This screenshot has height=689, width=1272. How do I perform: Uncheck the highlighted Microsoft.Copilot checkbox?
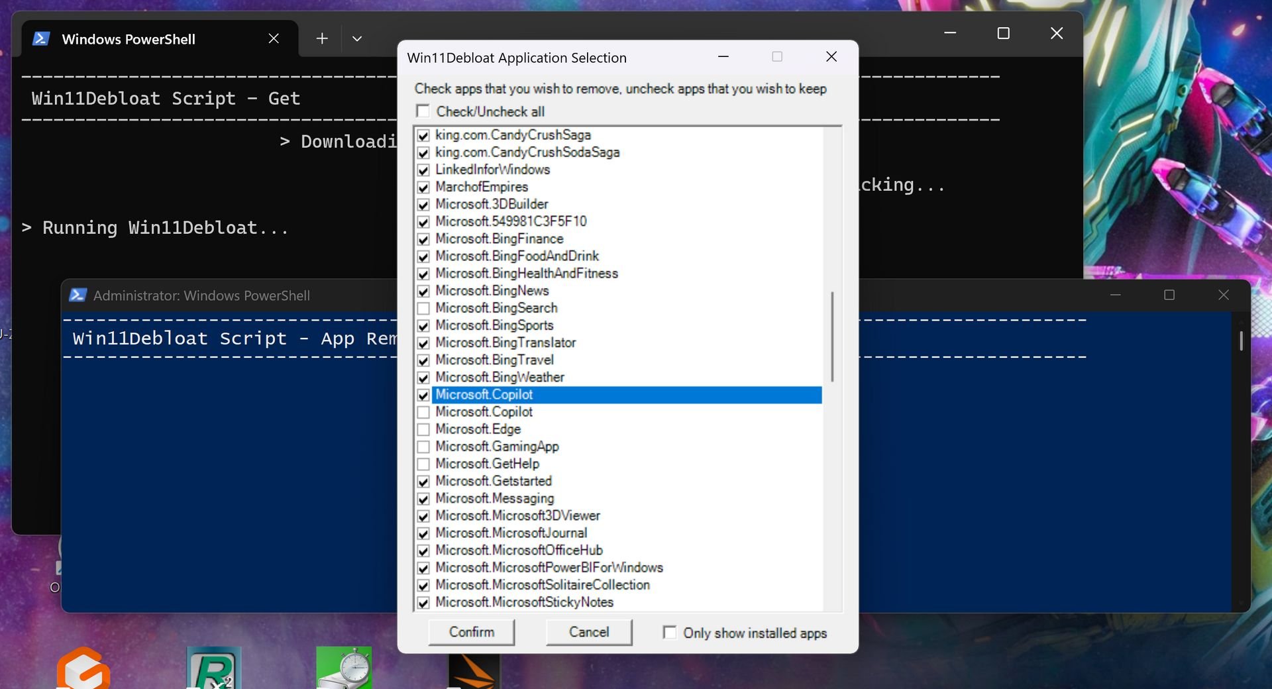pos(423,396)
